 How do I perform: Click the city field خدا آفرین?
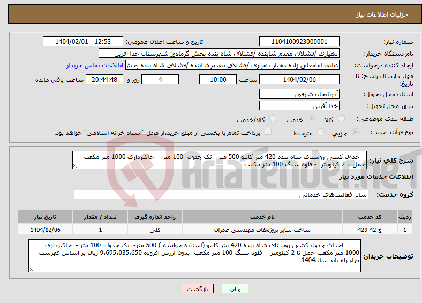299,105
